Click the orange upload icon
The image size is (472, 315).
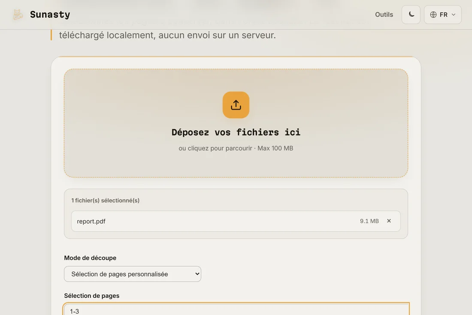(236, 105)
